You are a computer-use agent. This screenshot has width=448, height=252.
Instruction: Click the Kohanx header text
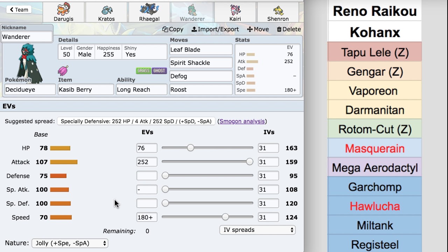(x=374, y=32)
